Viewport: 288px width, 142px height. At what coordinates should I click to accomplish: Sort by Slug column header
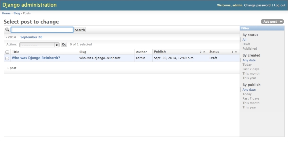click(x=83, y=52)
